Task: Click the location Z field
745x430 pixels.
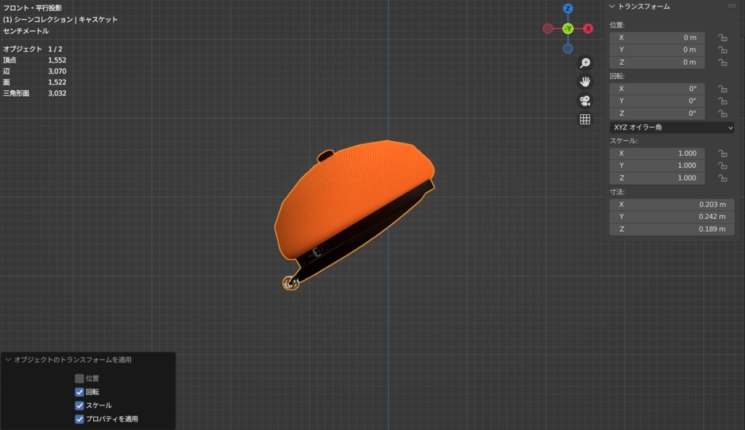Action: 657,63
